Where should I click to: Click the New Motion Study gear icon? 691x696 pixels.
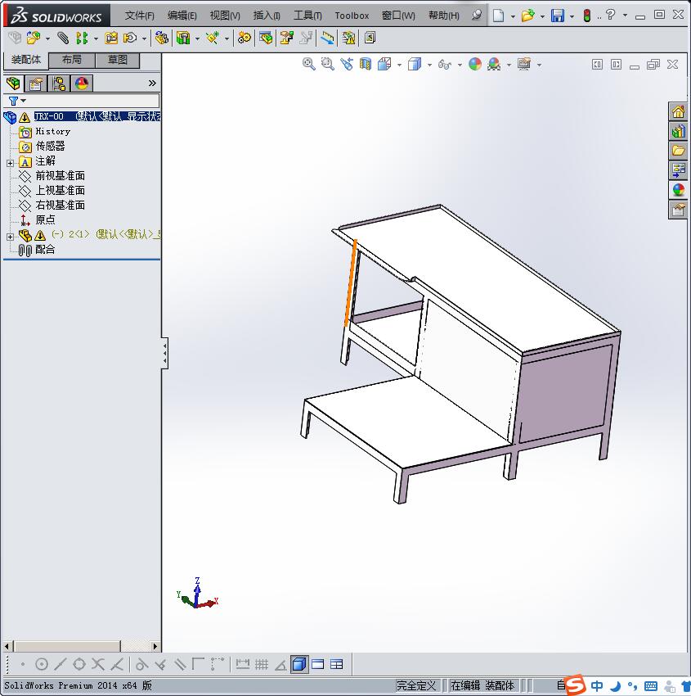pos(244,38)
